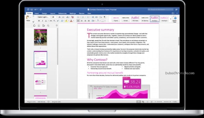Click the red font color A
The height and width of the screenshot is (118, 204).
pyautogui.click(x=71, y=21)
